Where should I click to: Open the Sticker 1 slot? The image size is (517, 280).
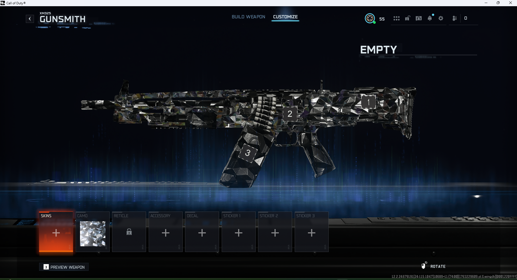click(238, 233)
